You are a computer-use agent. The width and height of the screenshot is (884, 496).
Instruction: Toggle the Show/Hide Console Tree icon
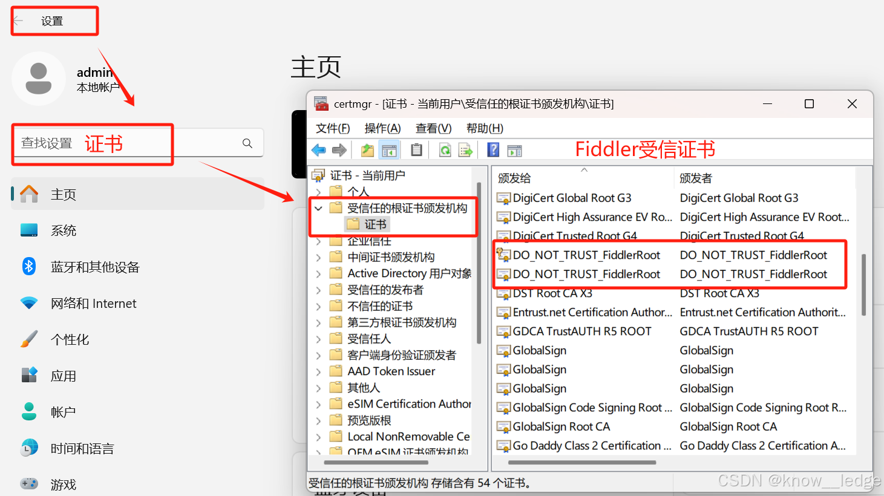point(389,150)
